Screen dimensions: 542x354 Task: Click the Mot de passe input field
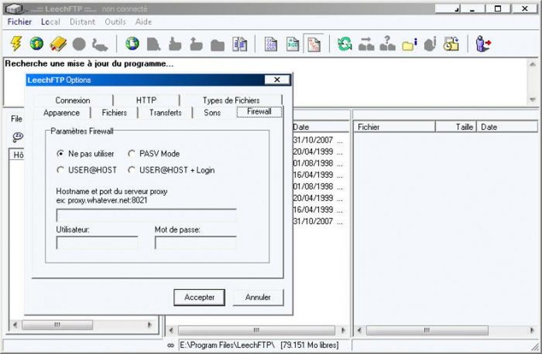point(196,243)
